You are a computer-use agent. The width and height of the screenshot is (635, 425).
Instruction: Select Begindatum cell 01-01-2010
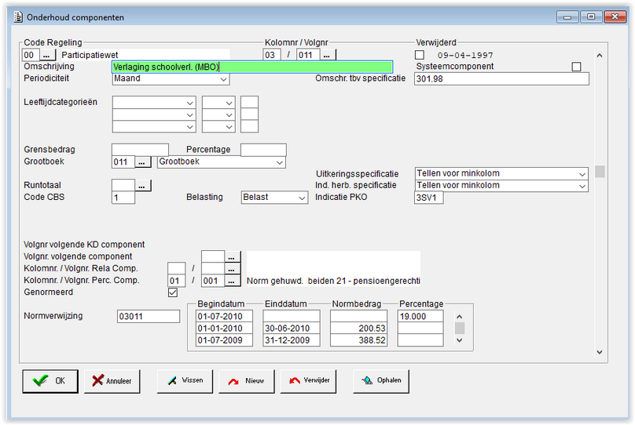pyautogui.click(x=224, y=328)
